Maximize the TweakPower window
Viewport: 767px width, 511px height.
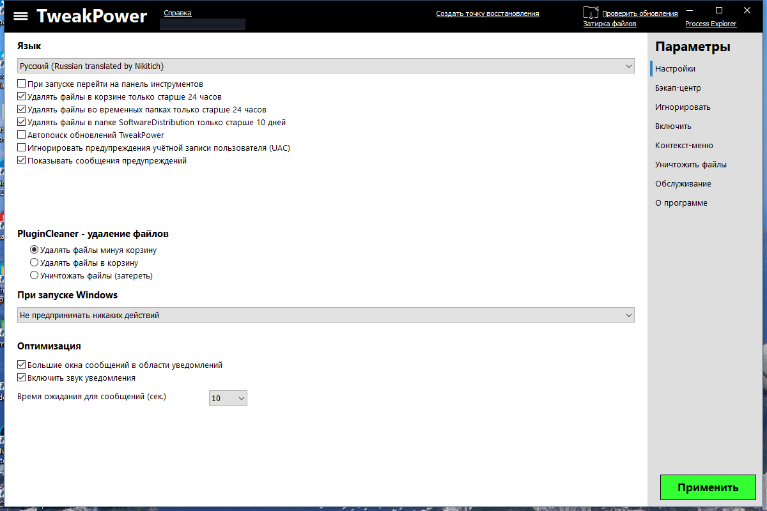[x=719, y=10]
